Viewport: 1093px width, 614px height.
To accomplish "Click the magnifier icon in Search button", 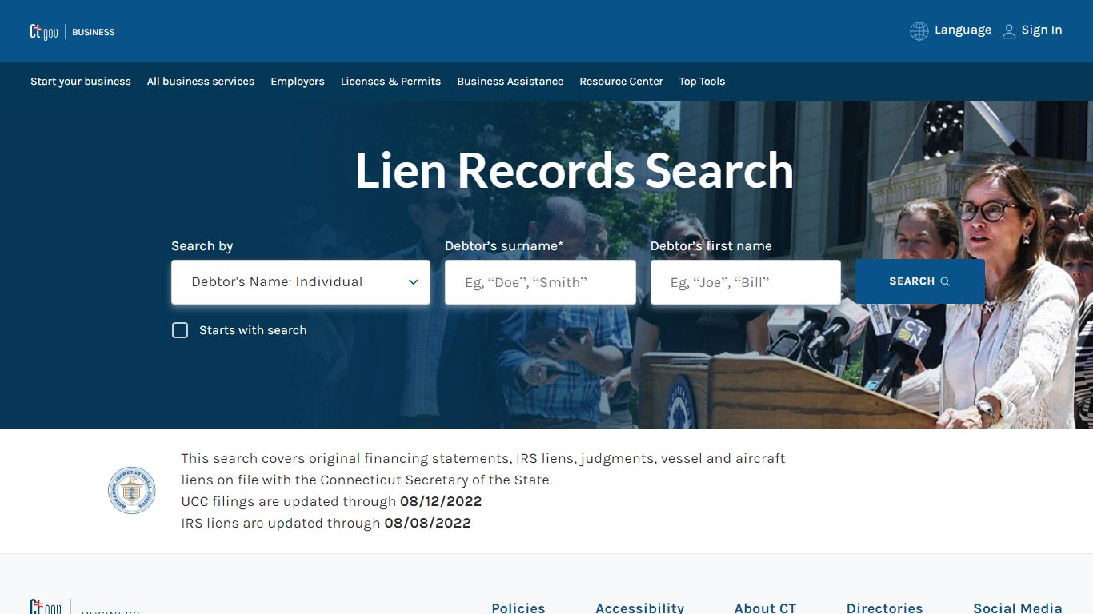I will (x=945, y=281).
